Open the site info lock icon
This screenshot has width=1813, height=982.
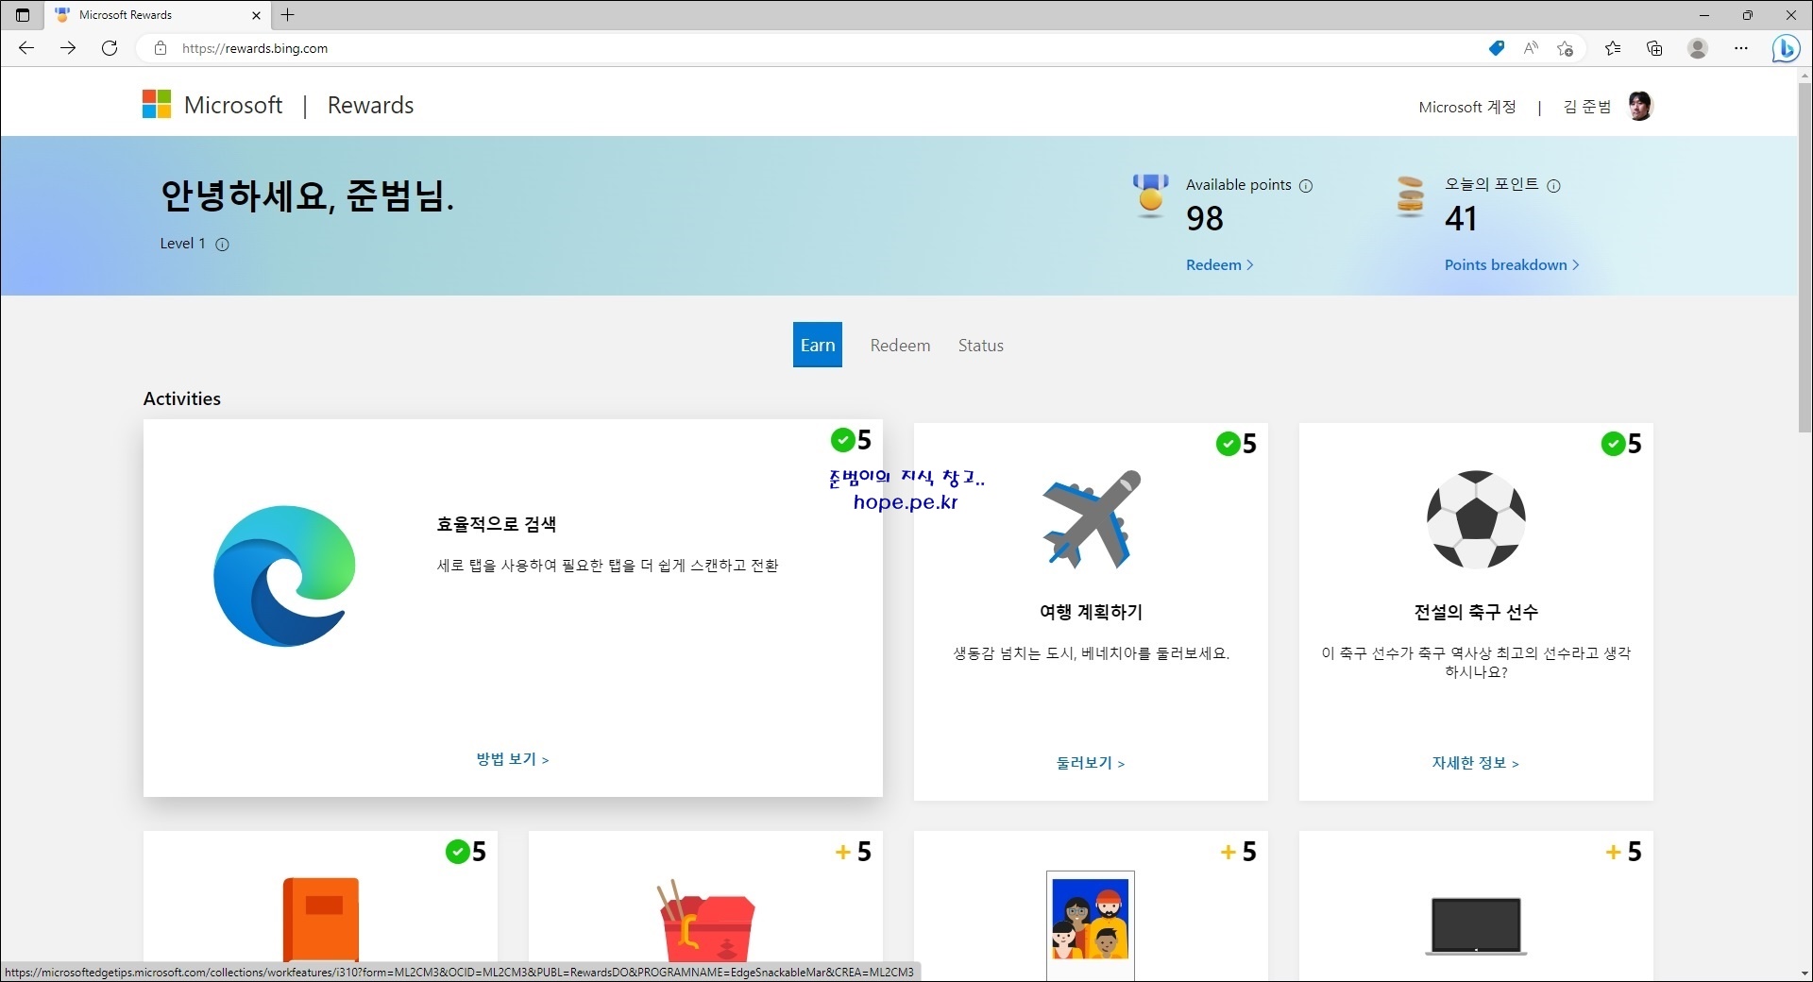[161, 48]
